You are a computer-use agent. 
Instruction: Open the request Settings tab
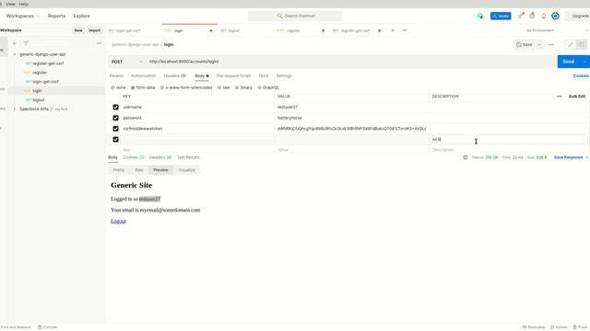pyautogui.click(x=284, y=75)
